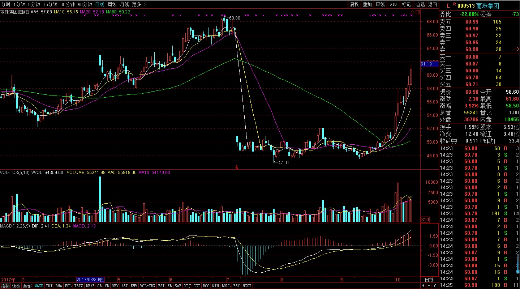Click the scrollbar in trade tick list

[518, 264]
